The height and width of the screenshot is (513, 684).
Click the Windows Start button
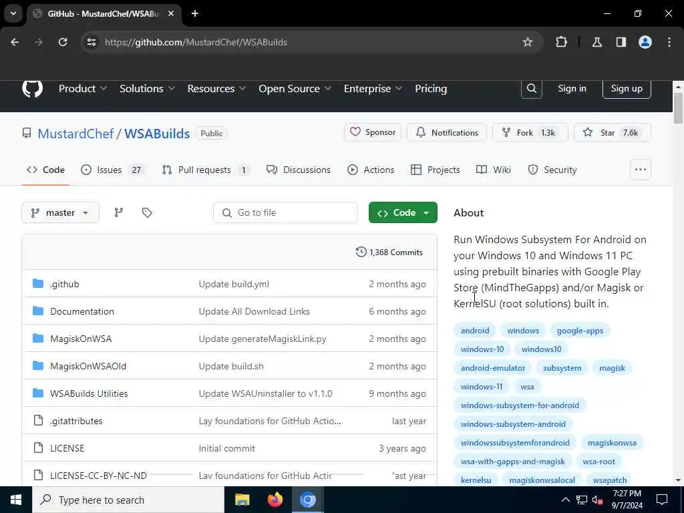pyautogui.click(x=16, y=500)
